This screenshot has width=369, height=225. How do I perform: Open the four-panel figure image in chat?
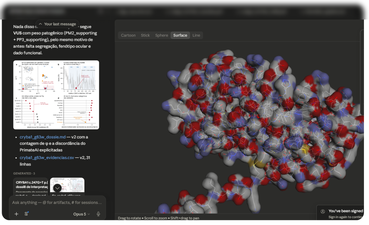pyautogui.click(x=56, y=95)
